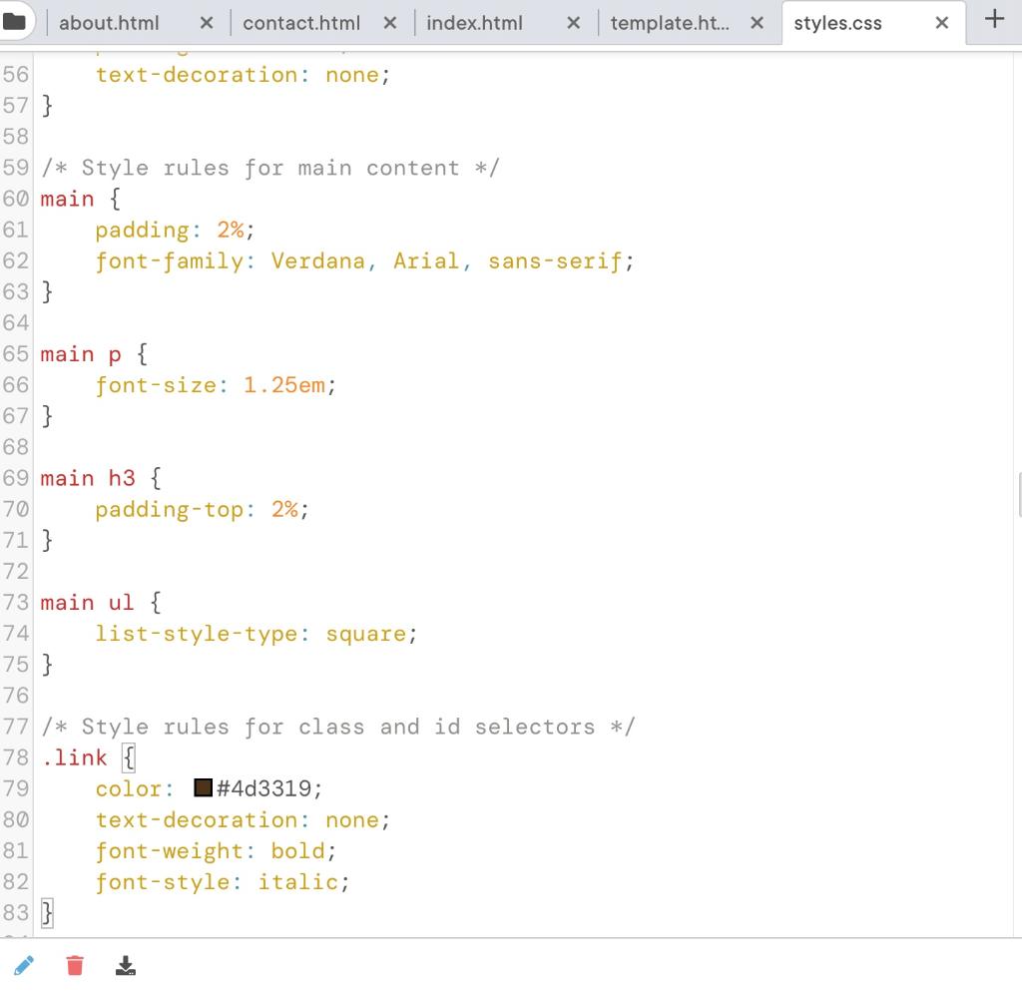Click the download file icon
Screen dimensions: 1022x993
[126, 965]
